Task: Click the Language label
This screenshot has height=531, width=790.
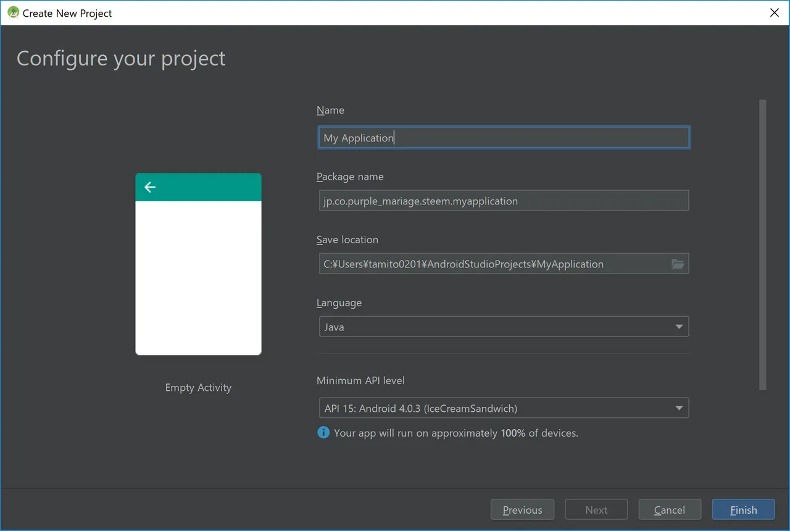Action: (x=339, y=303)
